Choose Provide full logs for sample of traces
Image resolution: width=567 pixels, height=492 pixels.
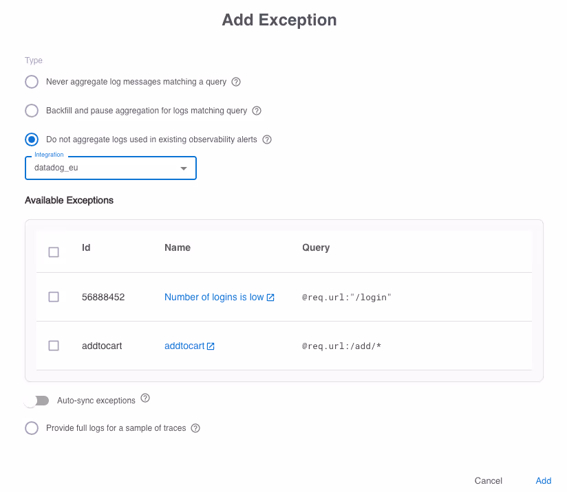[x=32, y=428]
